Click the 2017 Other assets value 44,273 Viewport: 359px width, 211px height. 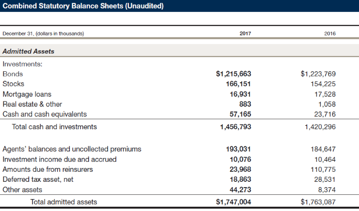[x=238, y=189]
